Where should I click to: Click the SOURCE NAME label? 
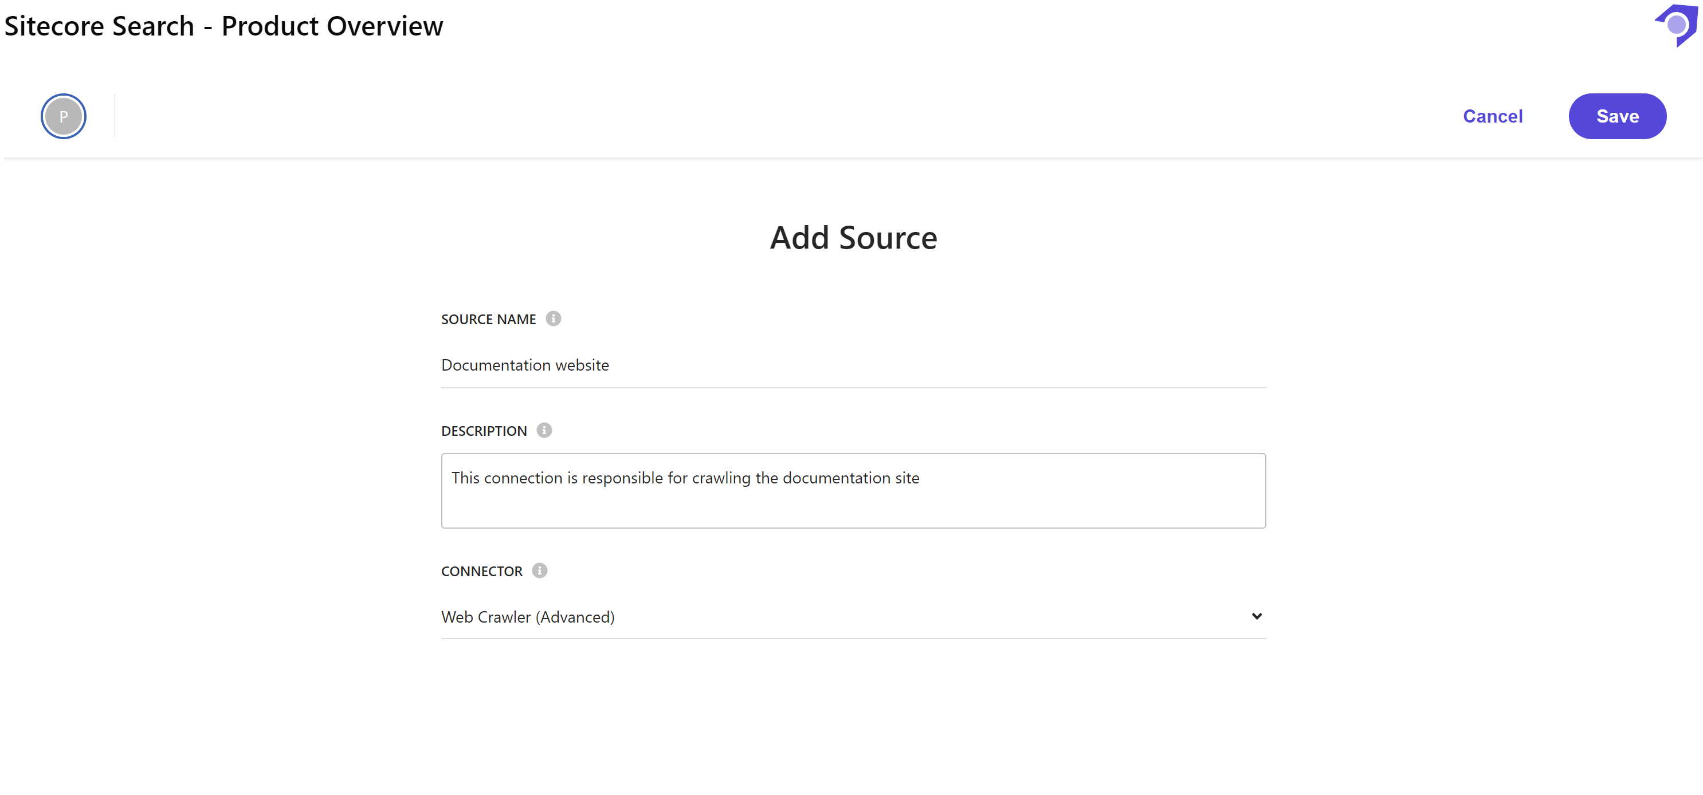(488, 319)
